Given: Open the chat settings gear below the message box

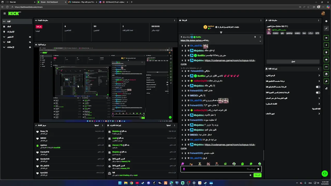Looking at the screenshot, I should click(x=250, y=175).
